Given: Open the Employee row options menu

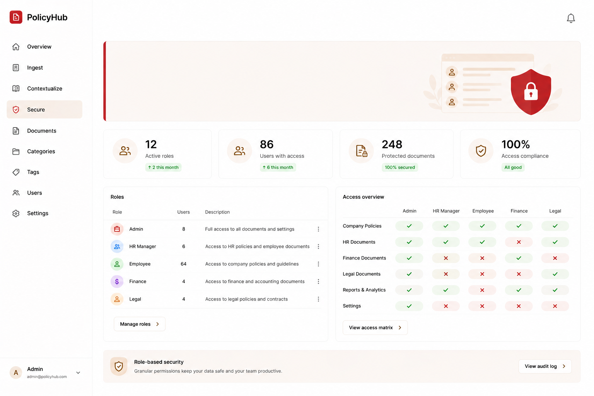Looking at the screenshot, I should tap(318, 264).
